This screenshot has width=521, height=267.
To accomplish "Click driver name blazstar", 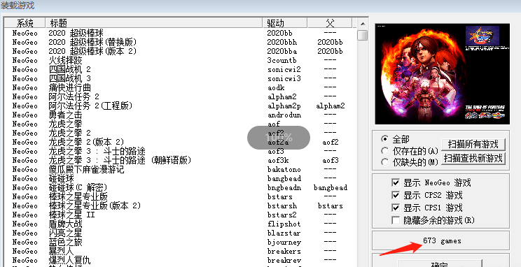I will coord(284,233).
